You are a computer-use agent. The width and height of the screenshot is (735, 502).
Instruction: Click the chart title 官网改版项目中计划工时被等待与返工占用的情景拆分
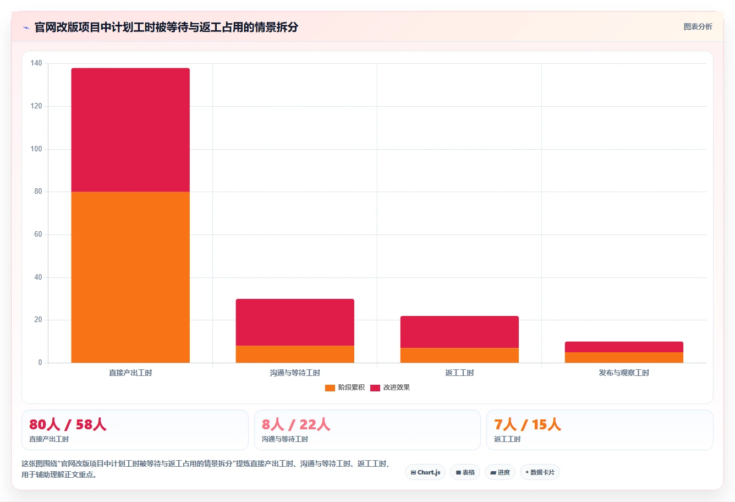(x=166, y=27)
